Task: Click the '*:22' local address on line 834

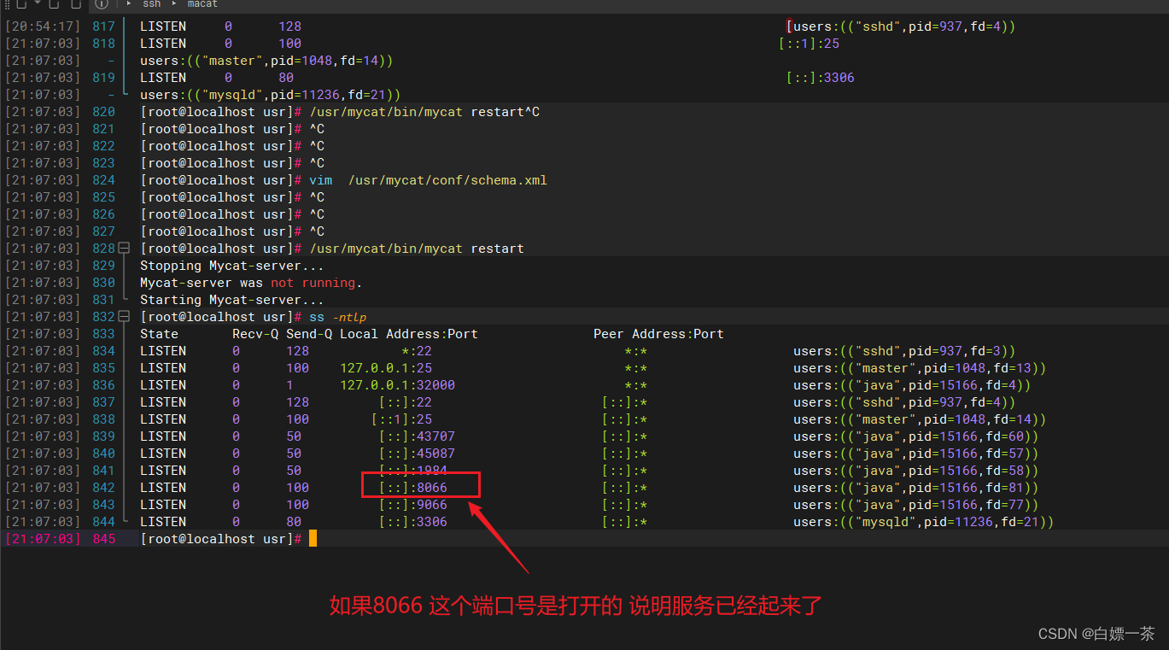Action: [417, 351]
